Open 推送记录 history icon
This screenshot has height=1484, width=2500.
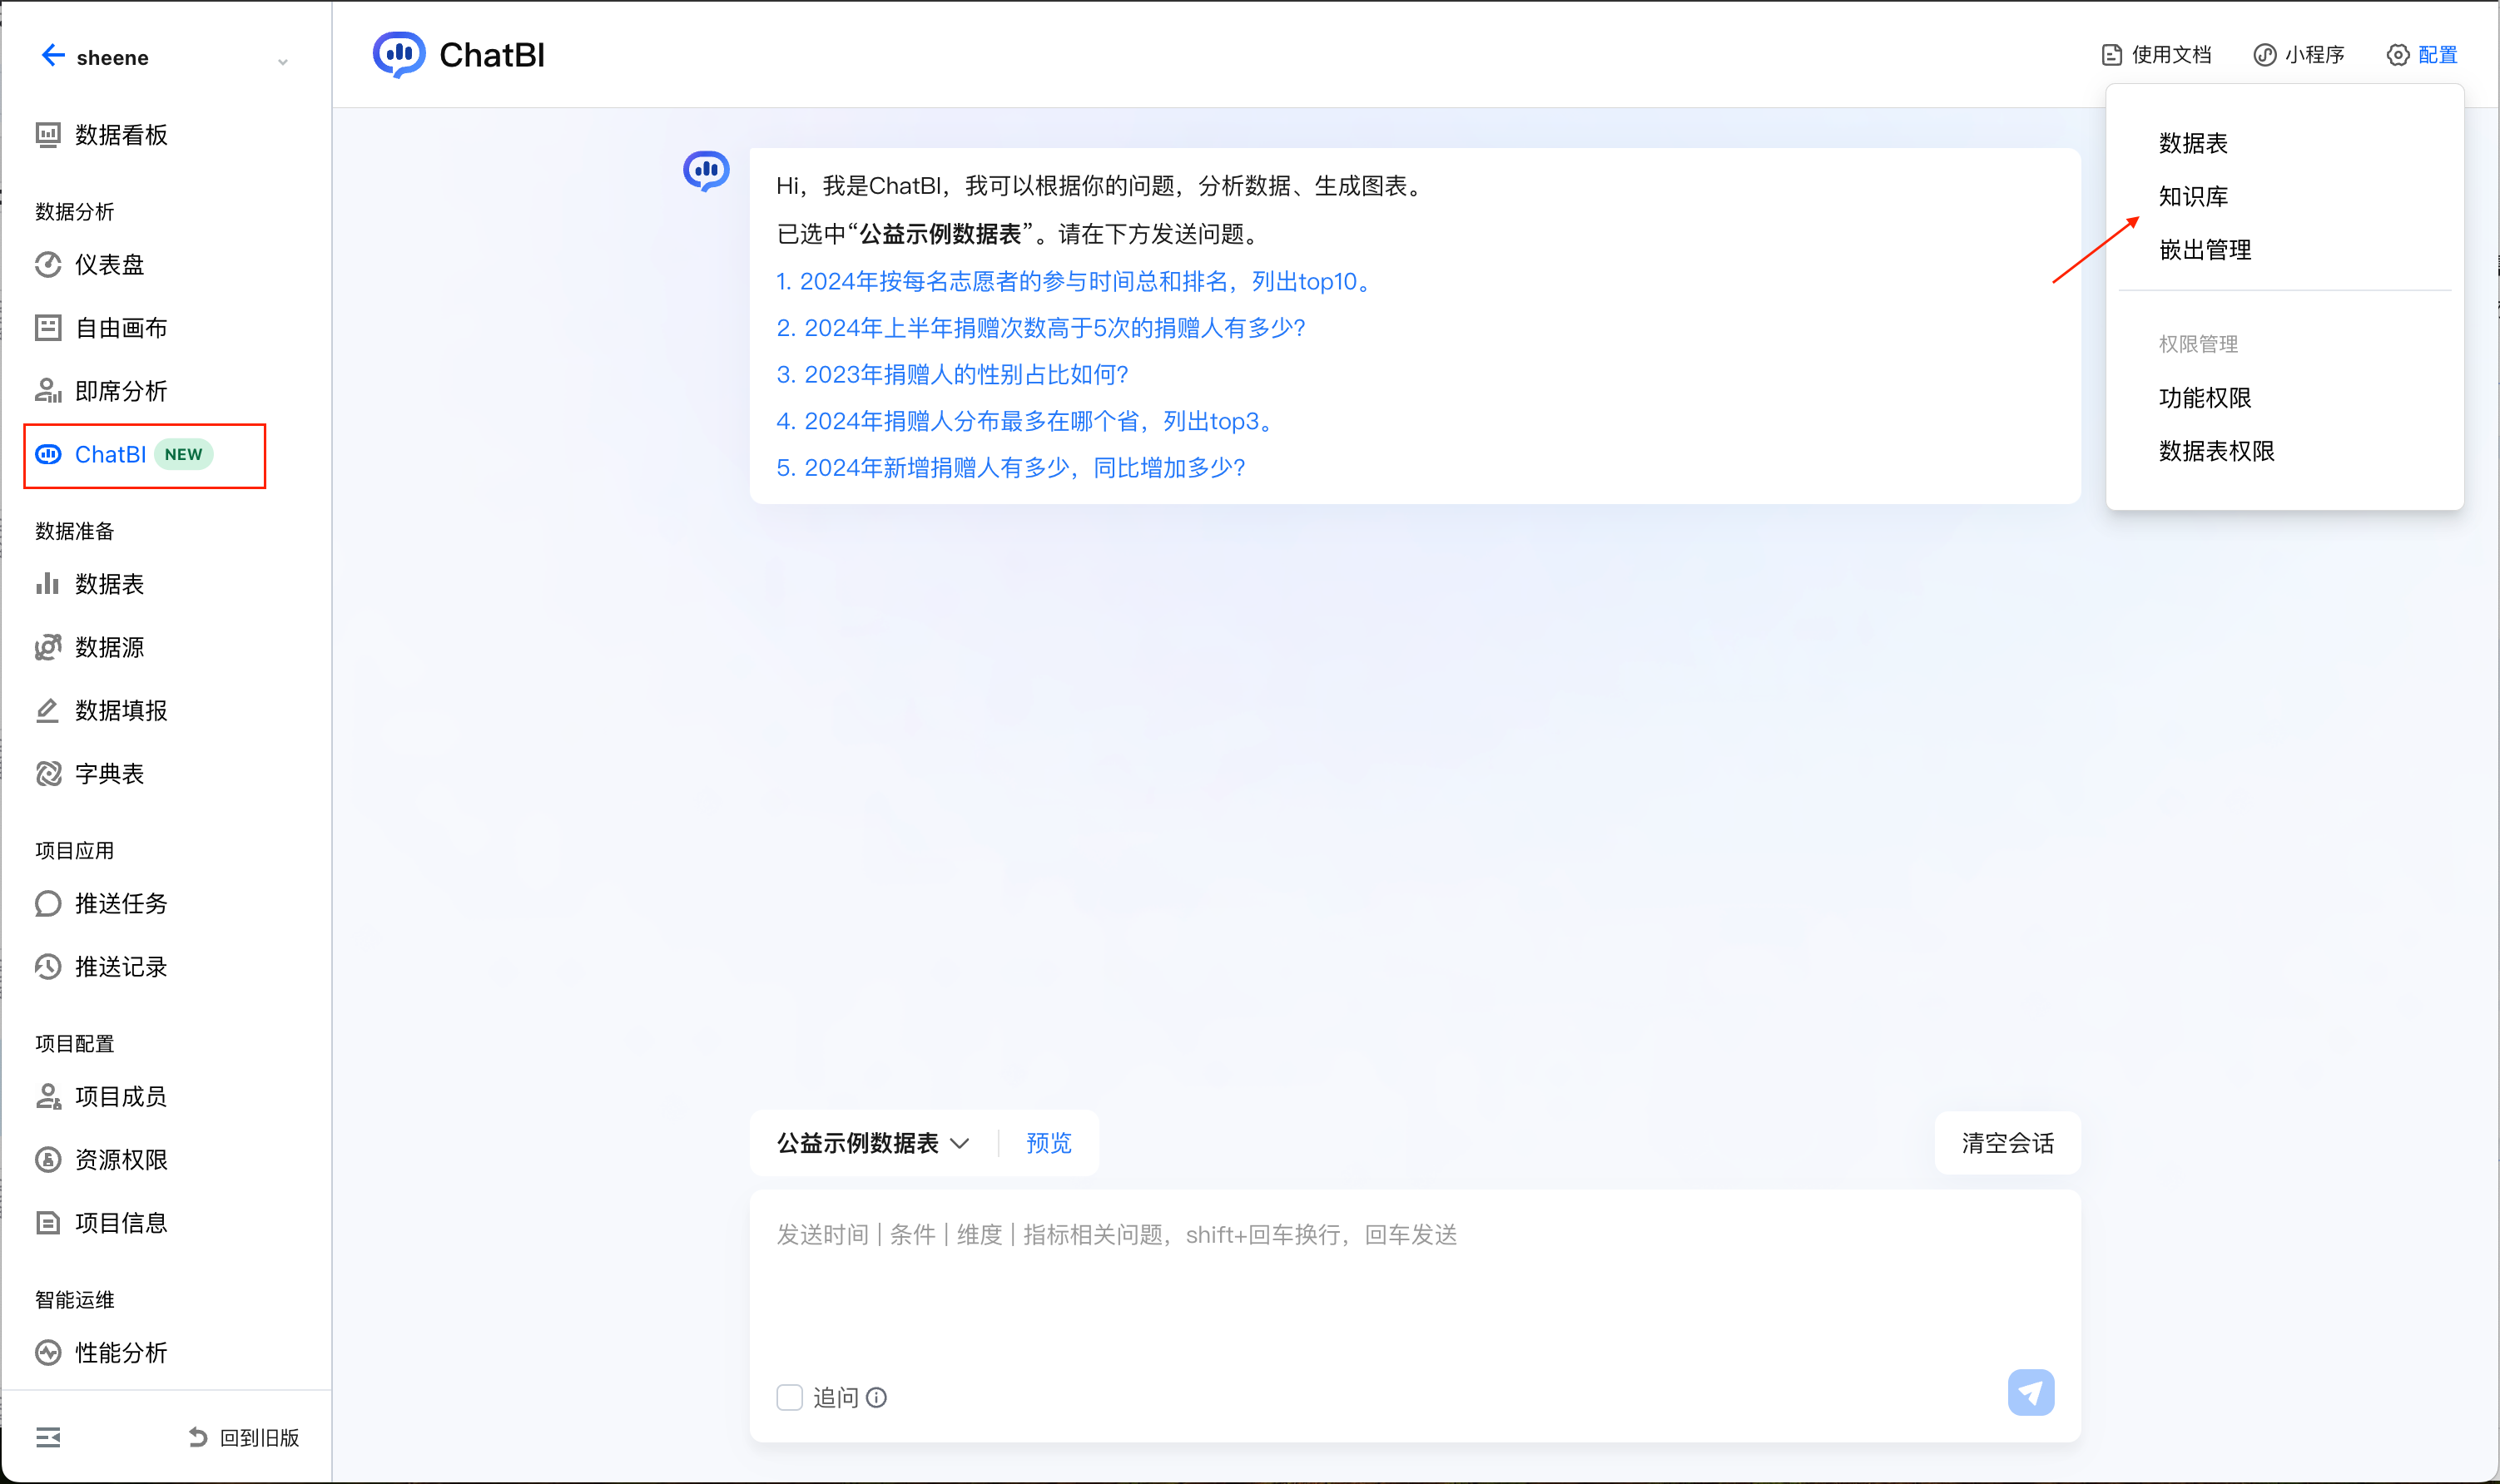(48, 967)
